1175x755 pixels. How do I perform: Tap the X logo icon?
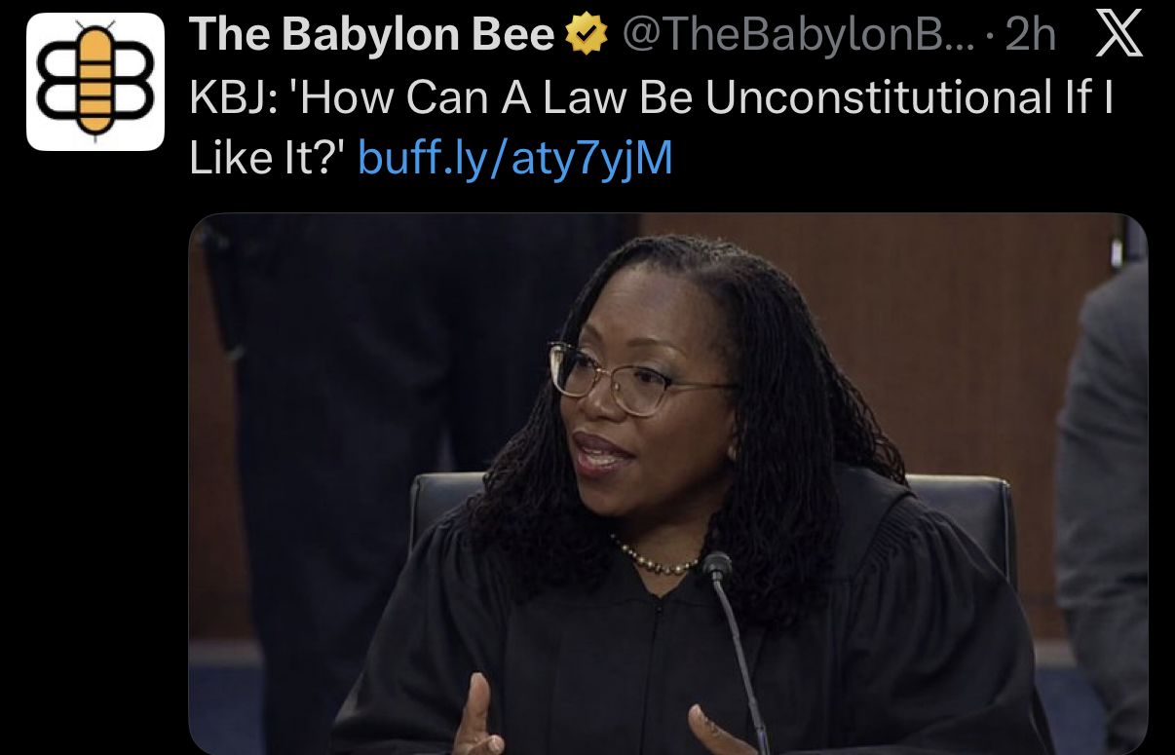pos(1118,36)
